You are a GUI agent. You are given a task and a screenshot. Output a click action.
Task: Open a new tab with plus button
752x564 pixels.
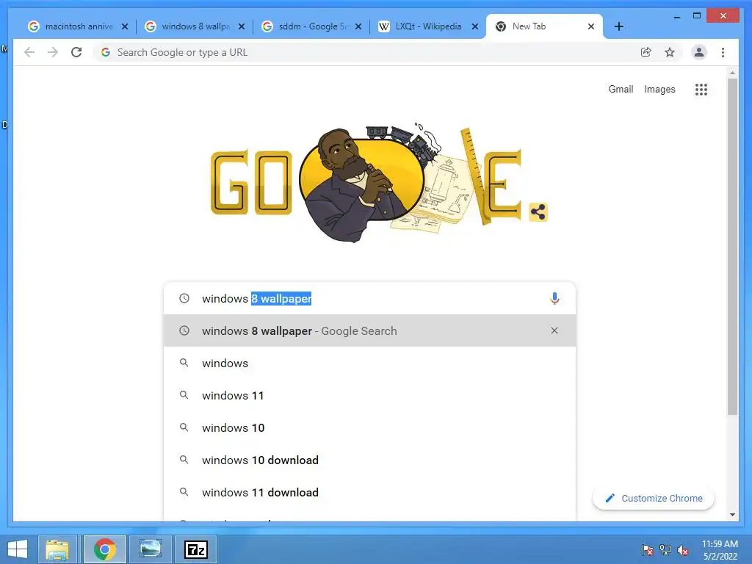[618, 26]
